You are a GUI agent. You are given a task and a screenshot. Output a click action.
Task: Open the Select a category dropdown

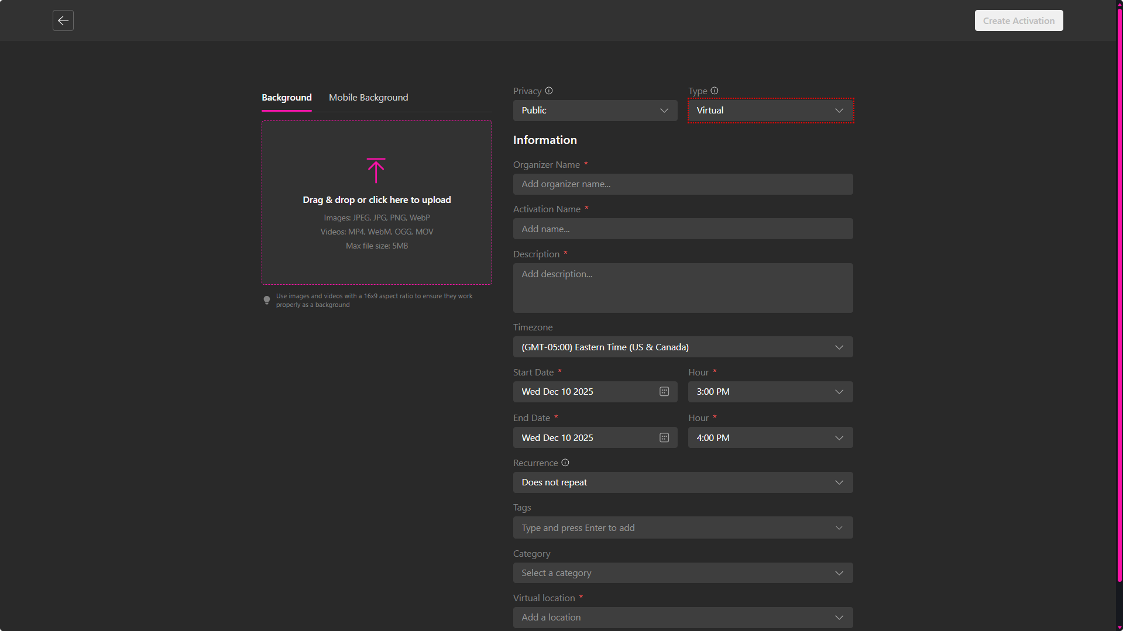coord(682,573)
